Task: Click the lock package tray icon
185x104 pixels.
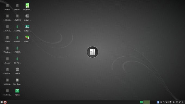Action: [x=174, y=102]
